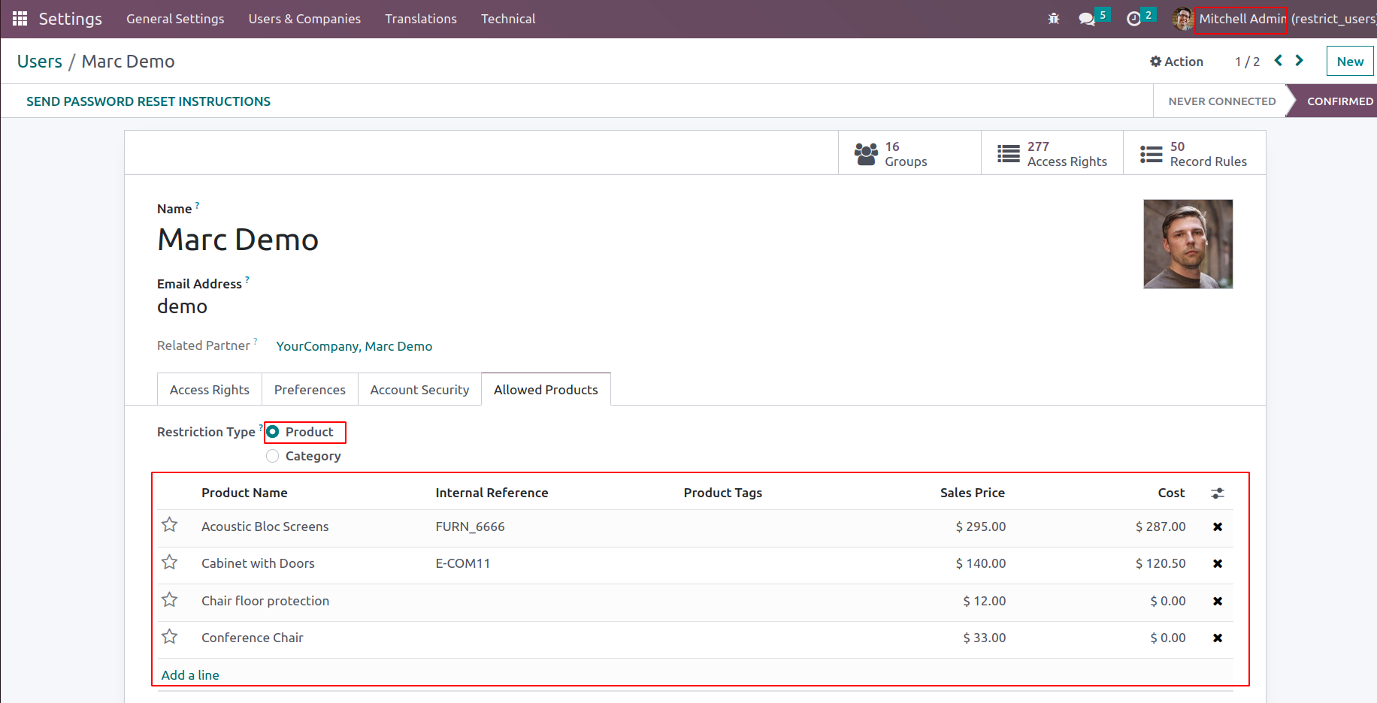1377x703 pixels.
Task: Select the Product restriction type
Action: pos(273,432)
